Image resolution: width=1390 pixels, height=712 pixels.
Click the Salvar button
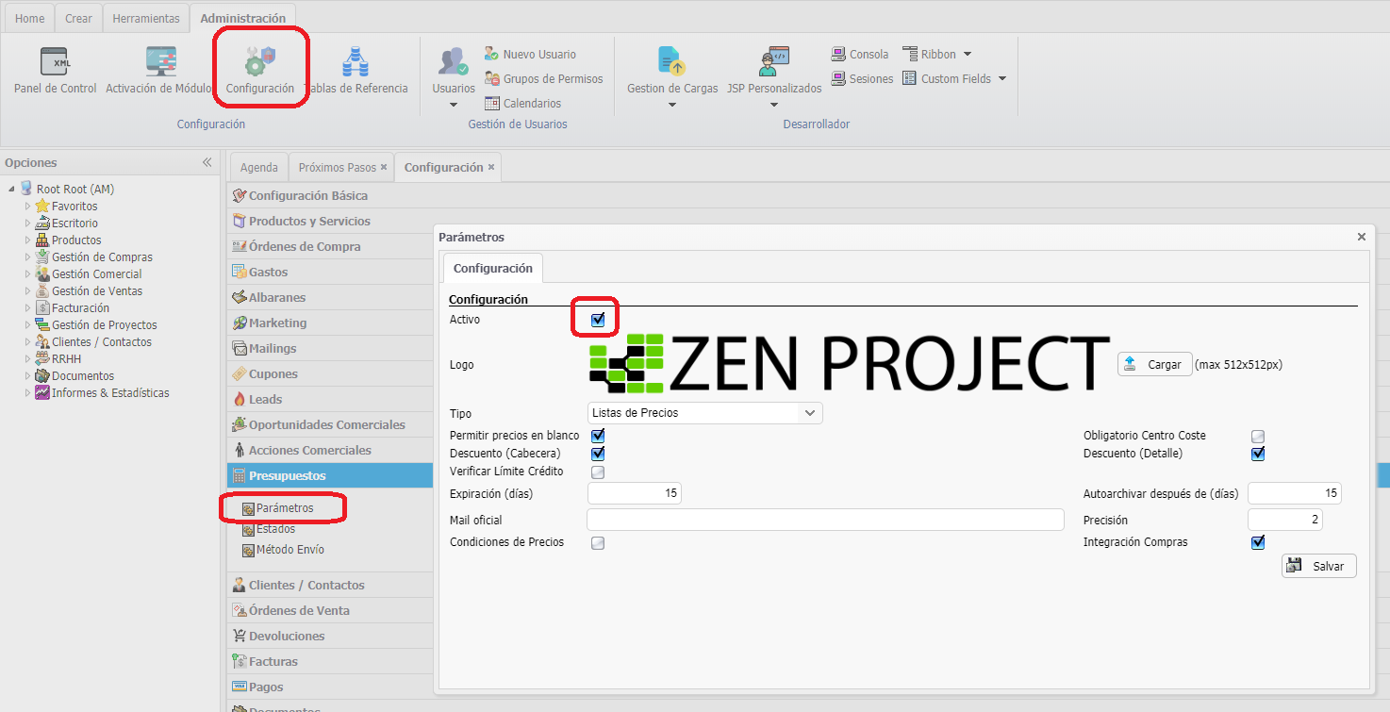tap(1318, 566)
